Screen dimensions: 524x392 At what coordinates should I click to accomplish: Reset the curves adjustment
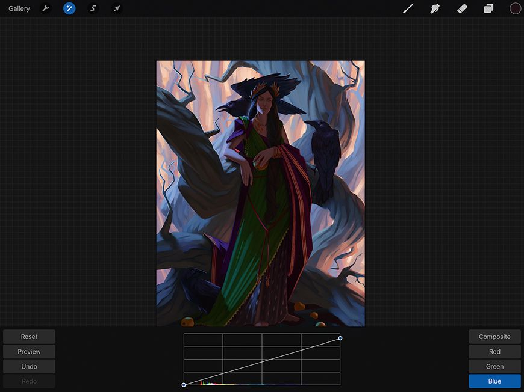tap(29, 336)
